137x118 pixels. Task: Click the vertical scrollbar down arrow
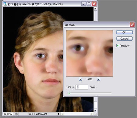(x=95, y=110)
